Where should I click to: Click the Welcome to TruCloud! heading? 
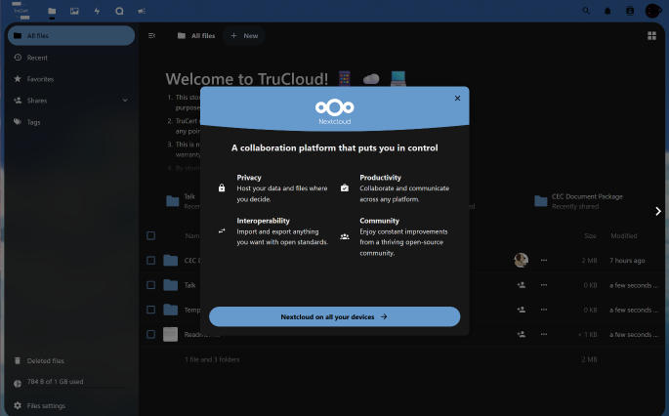coord(247,79)
